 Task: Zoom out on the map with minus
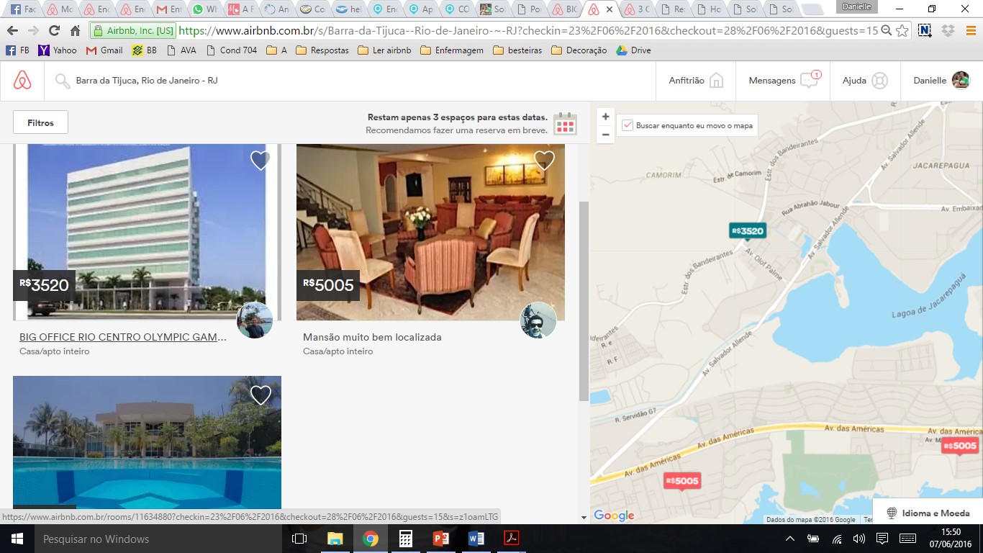(x=606, y=134)
